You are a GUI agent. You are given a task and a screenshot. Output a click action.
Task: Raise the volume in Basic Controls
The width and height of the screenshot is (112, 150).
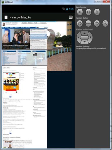click(x=88, y=12)
